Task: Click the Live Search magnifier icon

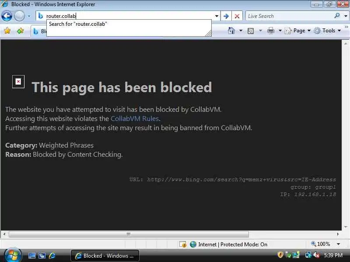Action: (x=337, y=16)
